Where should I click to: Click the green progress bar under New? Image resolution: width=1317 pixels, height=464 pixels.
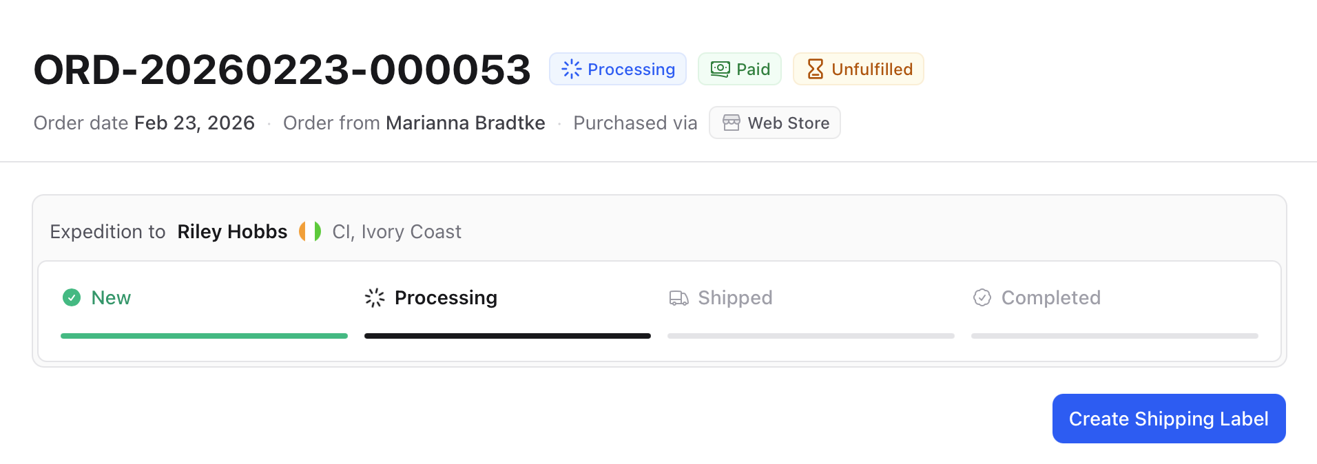(204, 336)
